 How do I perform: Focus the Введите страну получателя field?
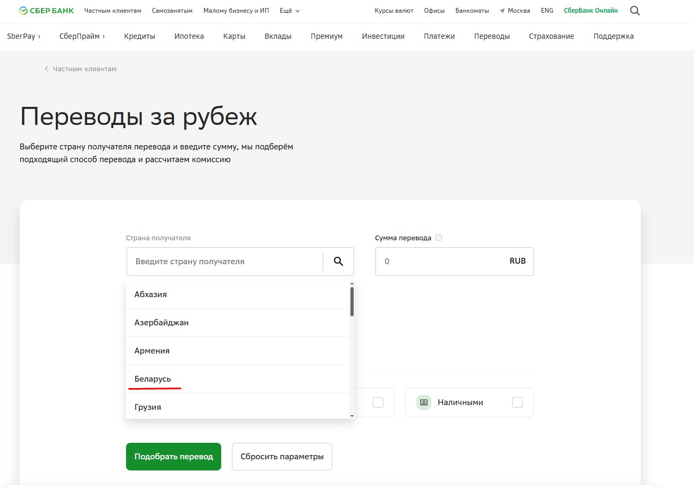[224, 262]
